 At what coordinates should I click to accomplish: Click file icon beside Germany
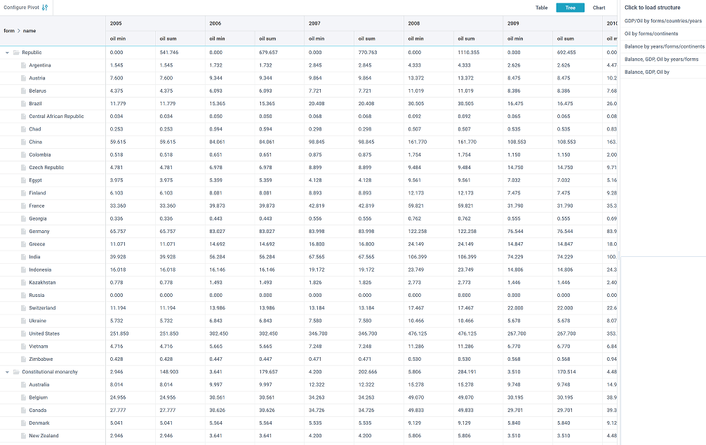[23, 232]
